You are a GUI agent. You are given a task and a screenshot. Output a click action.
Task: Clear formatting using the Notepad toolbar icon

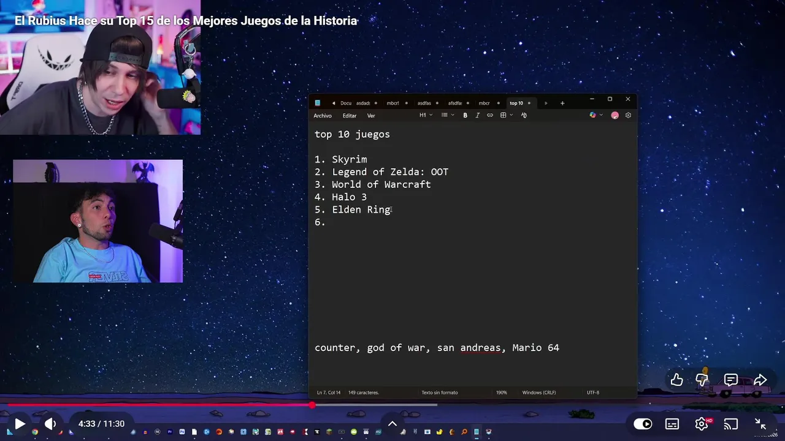click(x=524, y=115)
